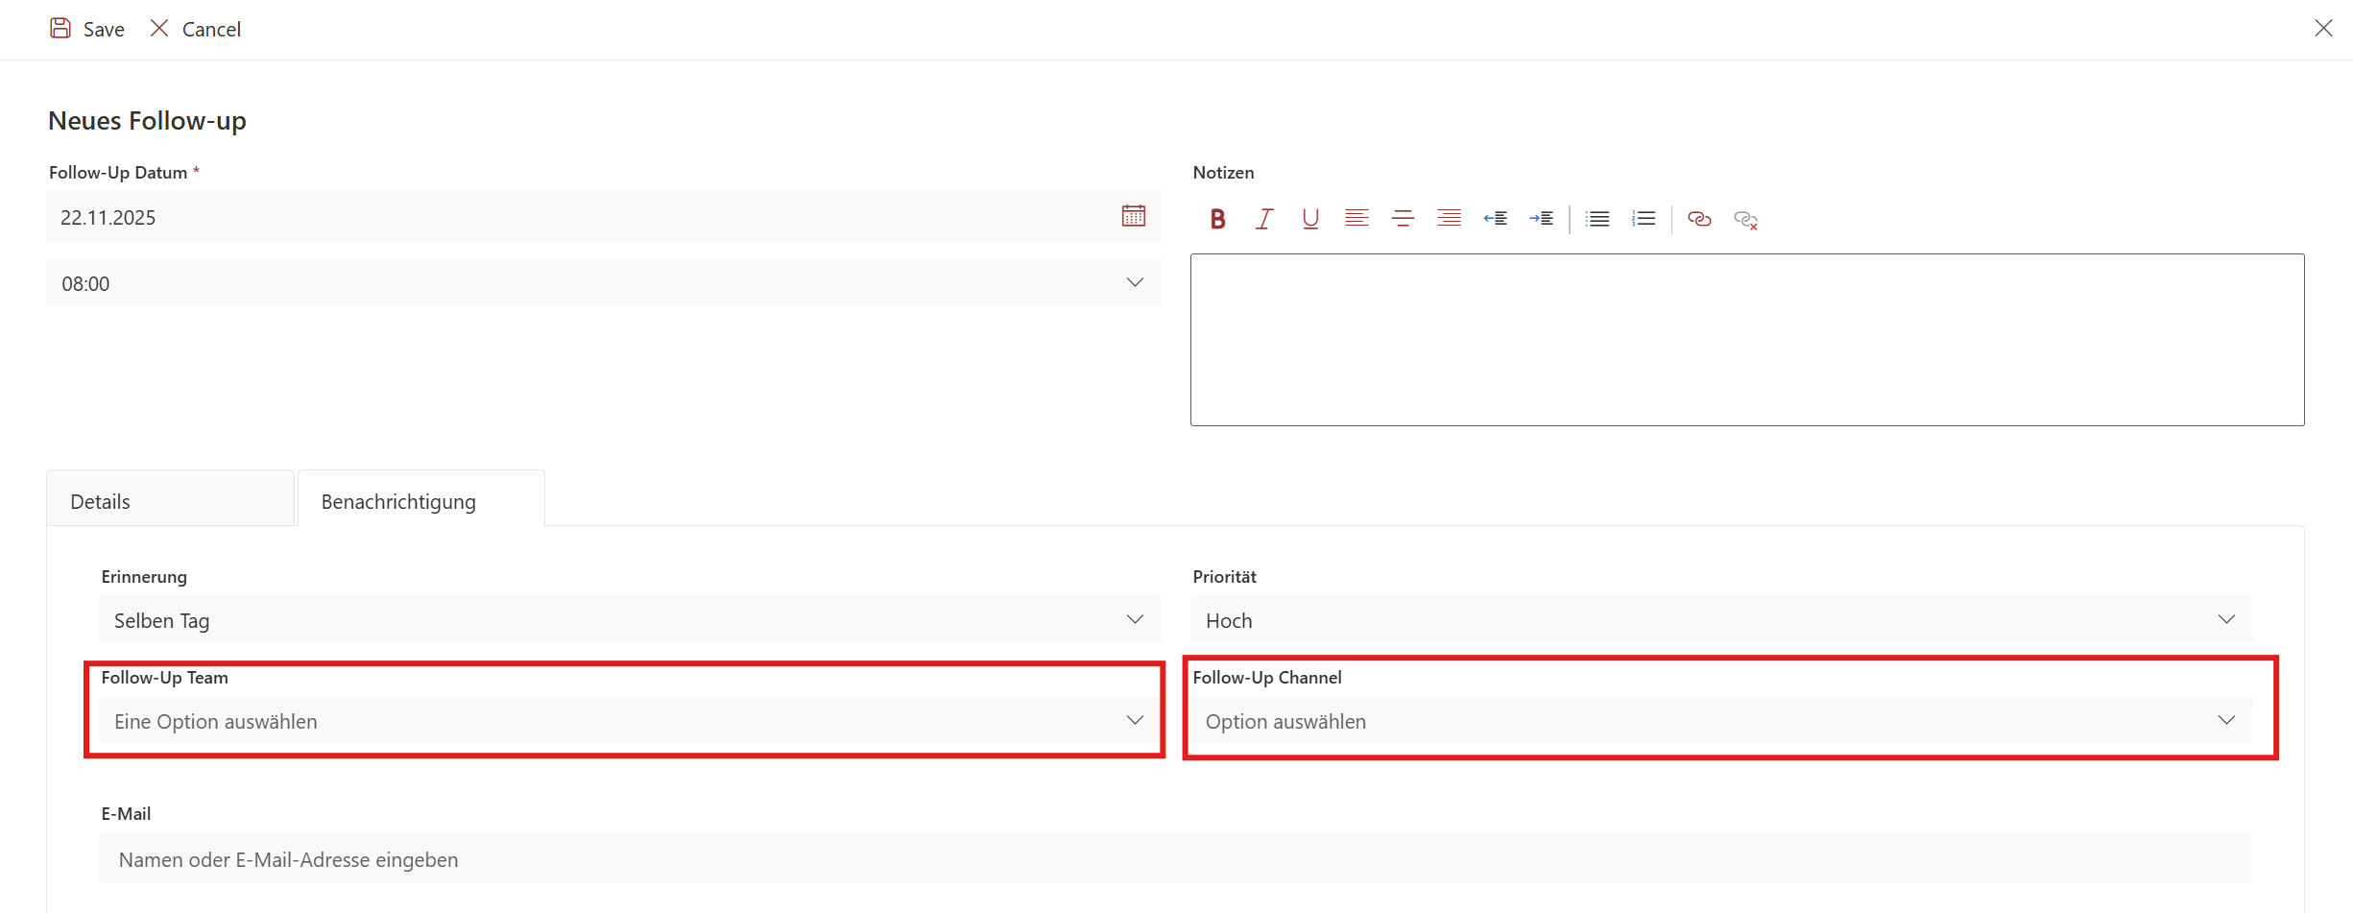Increase indent in the notes editor
The width and height of the screenshot is (2353, 913).
pyautogui.click(x=1541, y=219)
